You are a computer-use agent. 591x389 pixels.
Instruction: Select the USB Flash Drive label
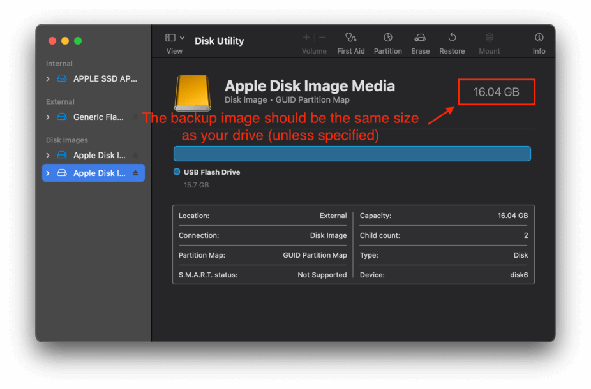tap(212, 172)
